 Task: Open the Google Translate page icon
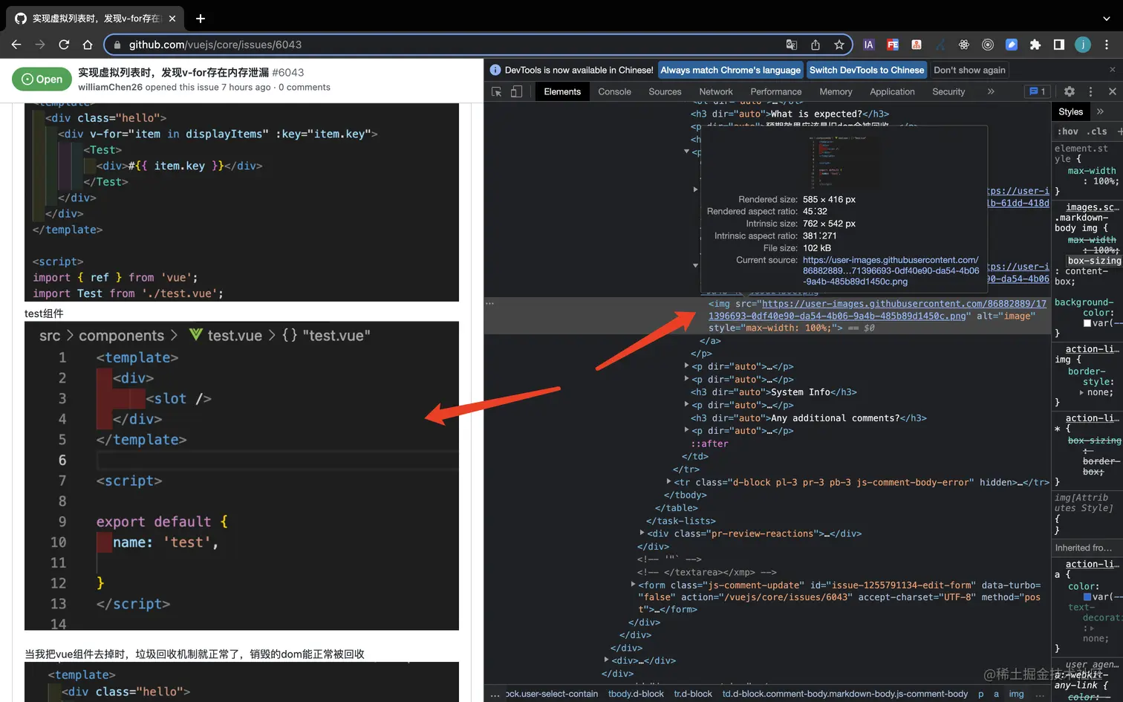(x=792, y=45)
